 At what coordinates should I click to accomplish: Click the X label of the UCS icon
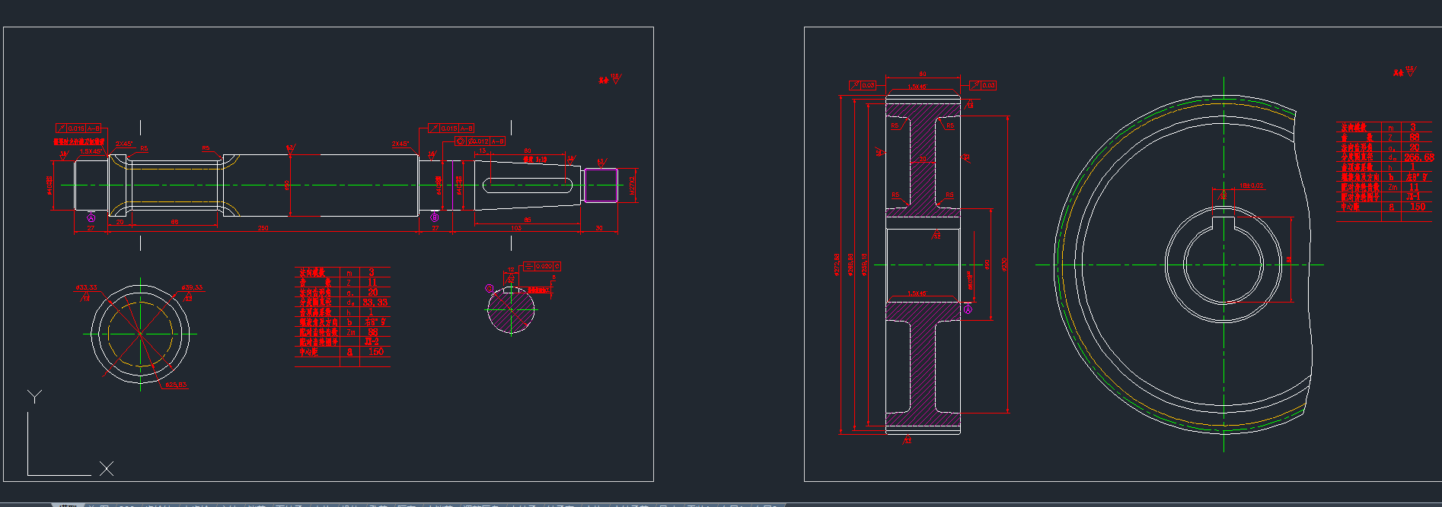(x=107, y=469)
